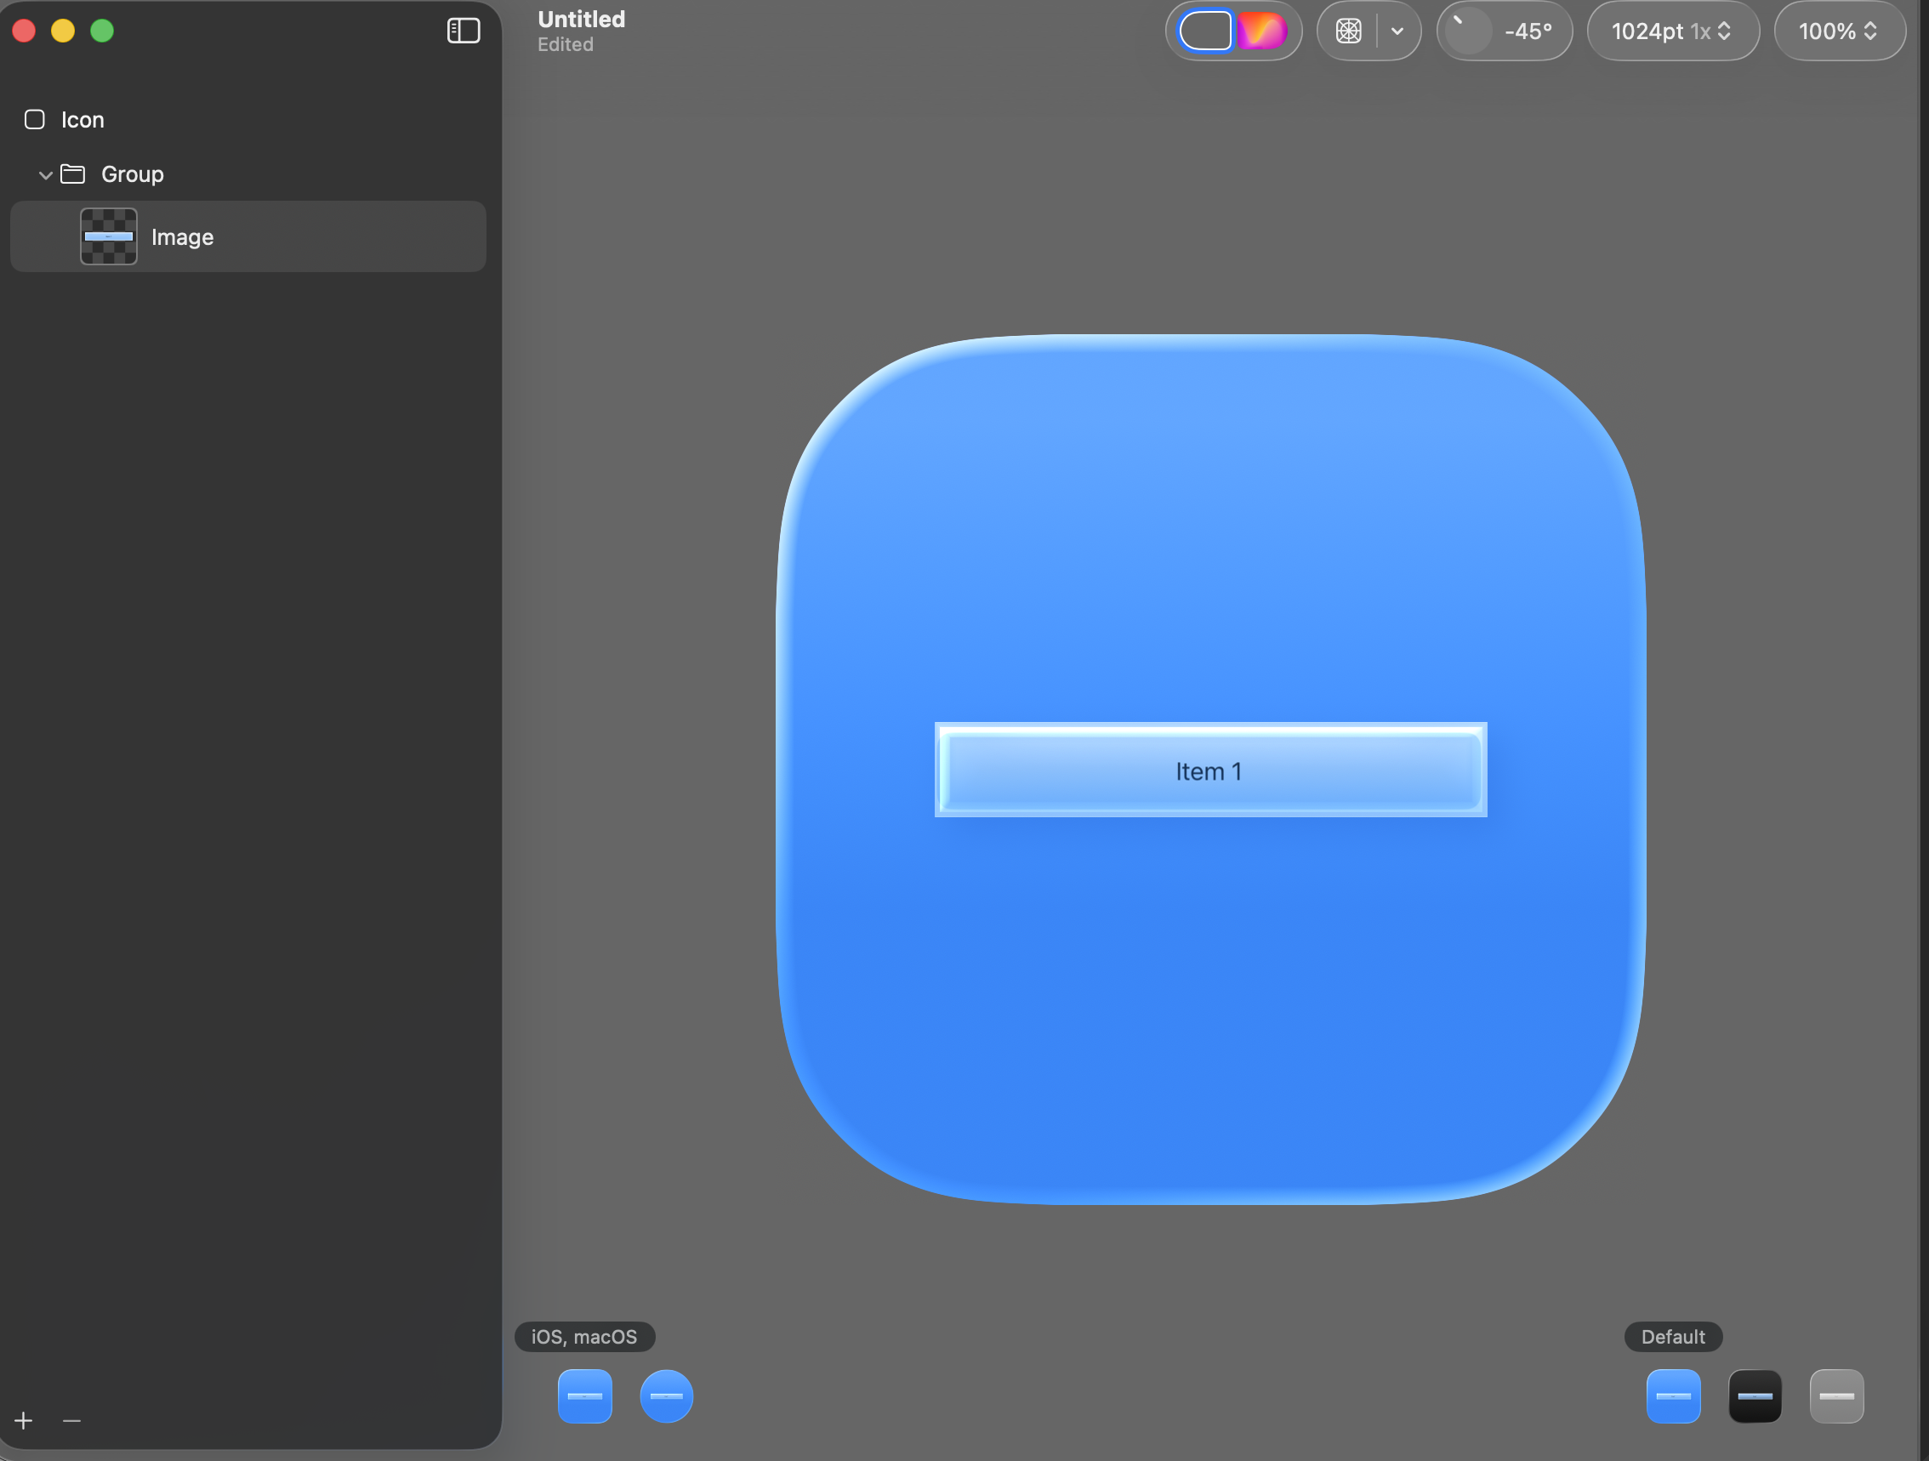
Task: Collapse the Group disclosure chevron
Action: (45, 175)
